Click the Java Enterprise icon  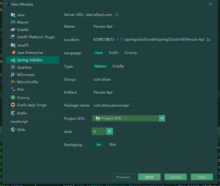13,52
